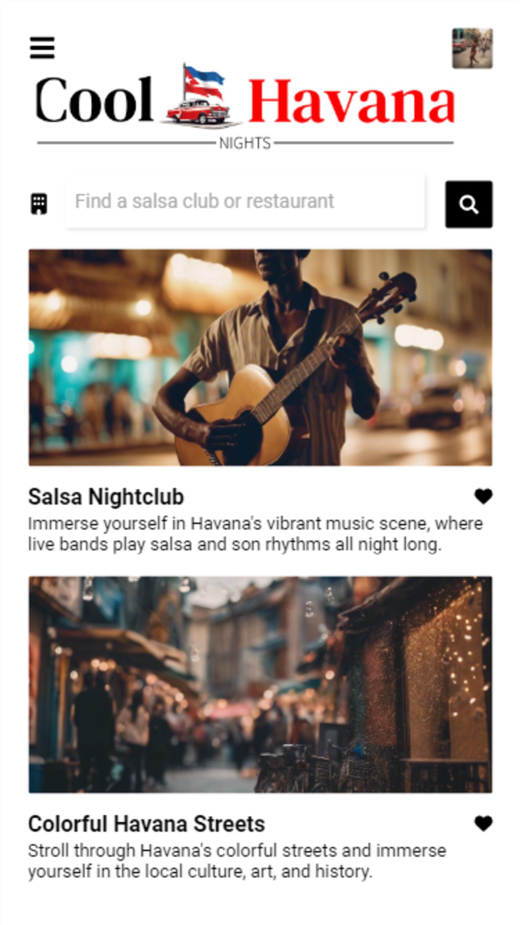Click the Cool logo text
Image resolution: width=520 pixels, height=925 pixels.
click(94, 100)
